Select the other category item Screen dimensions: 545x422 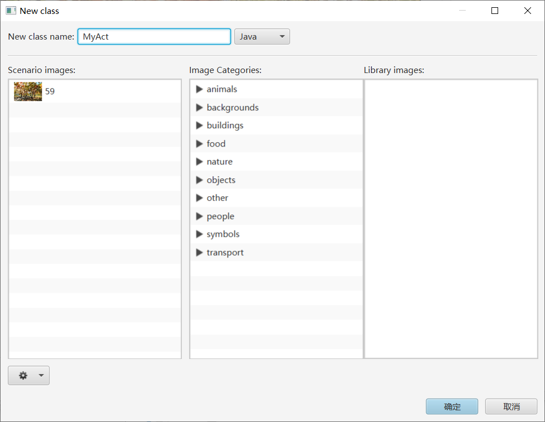[218, 198]
